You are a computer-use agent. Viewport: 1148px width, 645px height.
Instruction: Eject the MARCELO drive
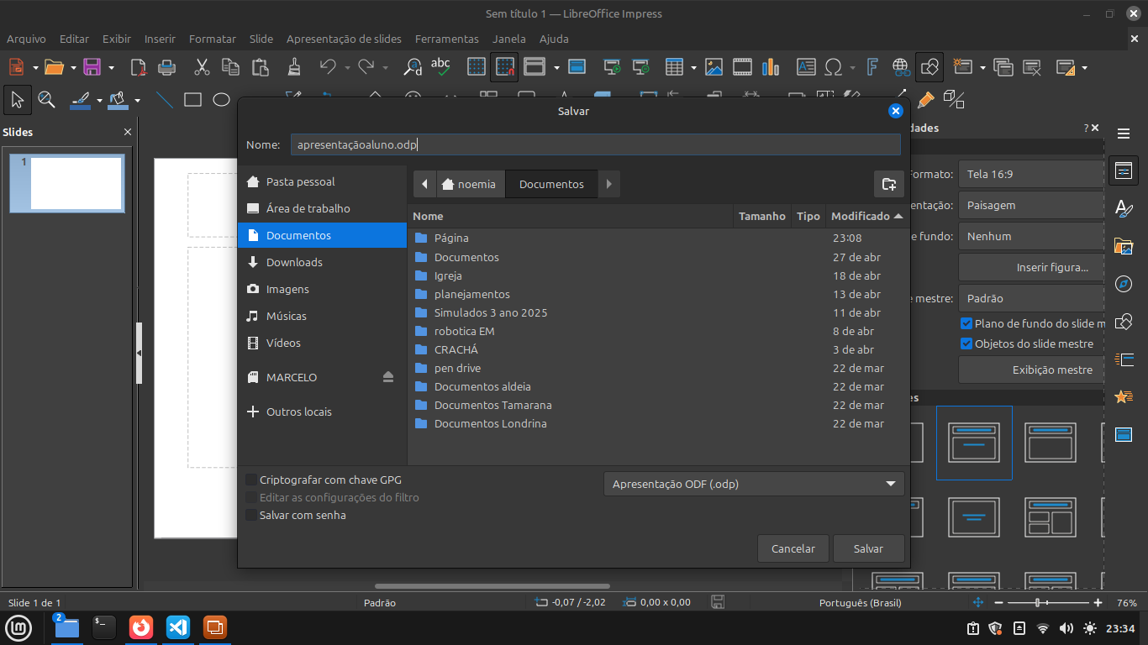(x=387, y=377)
